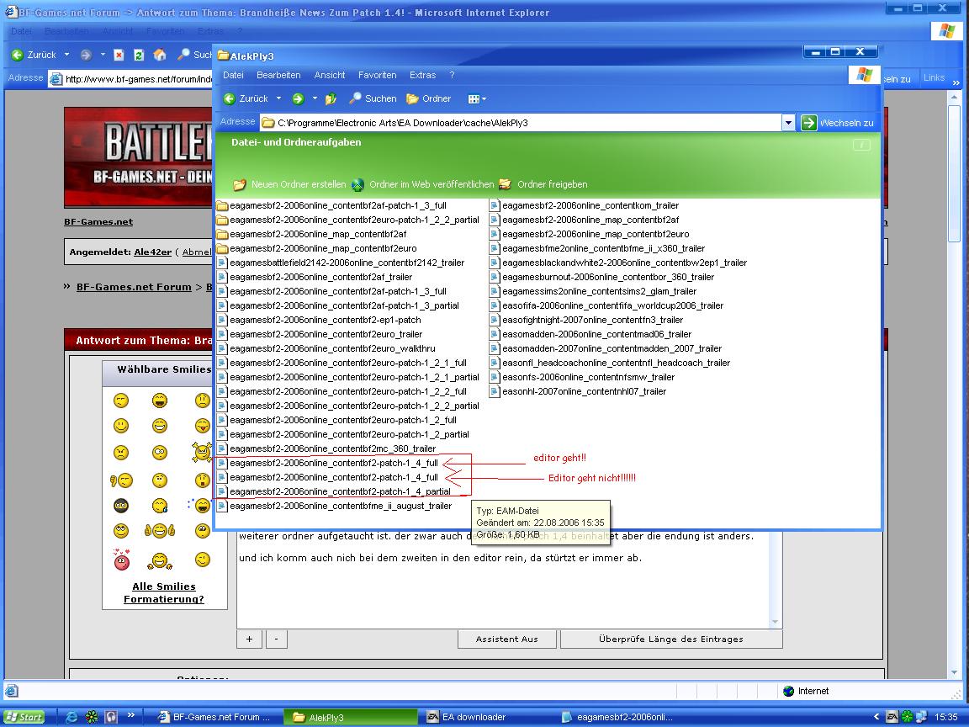Open back history dropdown in AlekPly3
The image size is (969, 727).
coord(278,99)
